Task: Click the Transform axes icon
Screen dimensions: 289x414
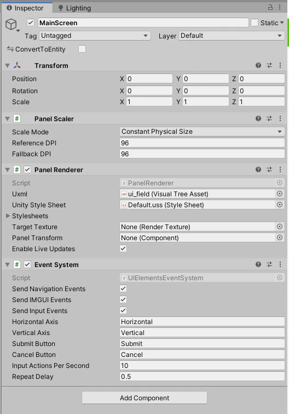Action: coord(17,65)
